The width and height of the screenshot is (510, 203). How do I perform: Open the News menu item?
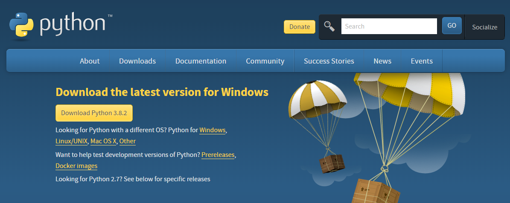click(382, 61)
